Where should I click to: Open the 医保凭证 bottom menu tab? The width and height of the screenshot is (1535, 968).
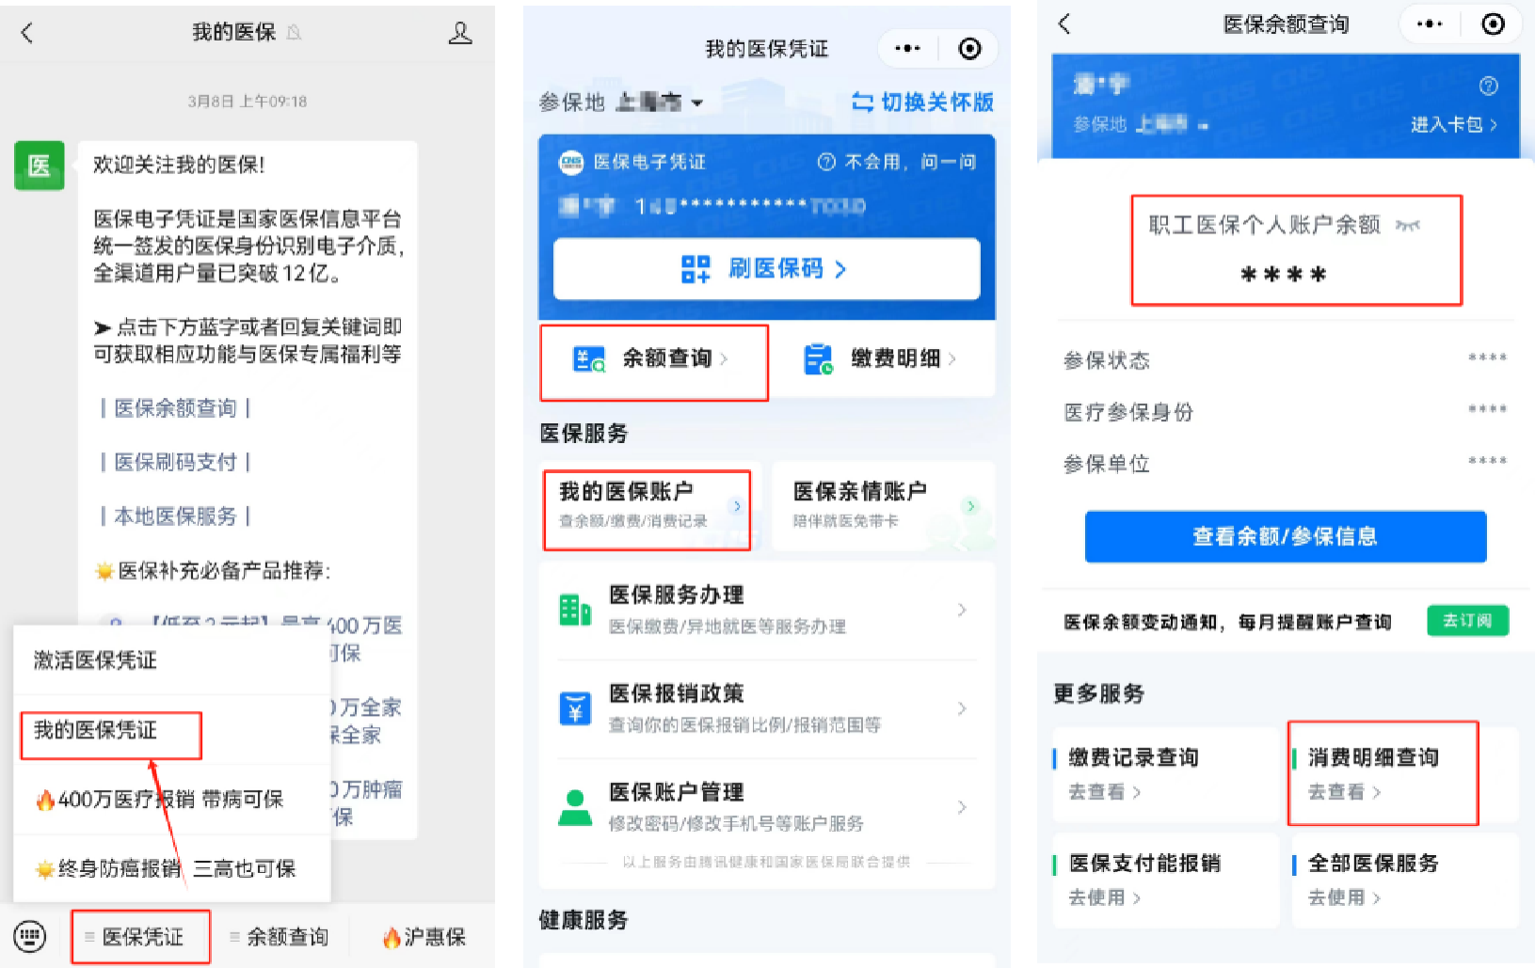[x=141, y=937]
